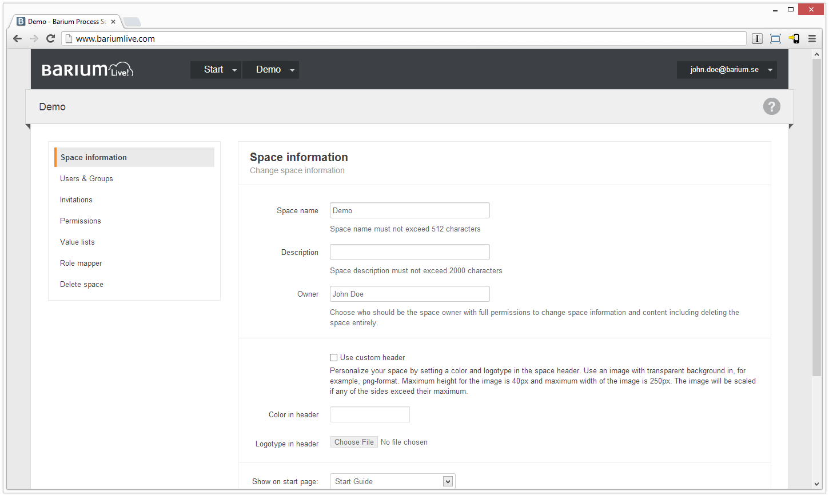Click the Choose File button
This screenshot has width=829, height=495.
point(354,442)
